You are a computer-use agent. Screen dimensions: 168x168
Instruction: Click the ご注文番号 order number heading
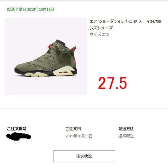pyautogui.click(x=17, y=129)
